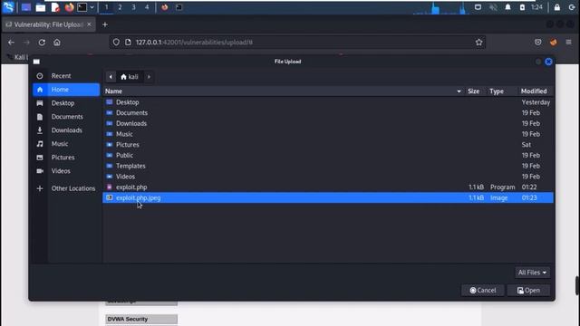Go back to the previous page

click(11, 43)
